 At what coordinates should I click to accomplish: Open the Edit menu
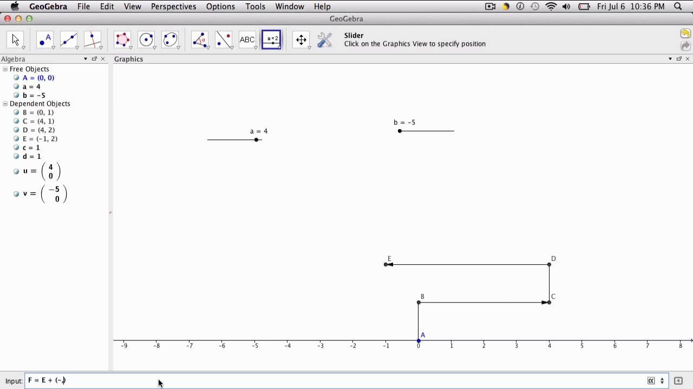pos(107,6)
